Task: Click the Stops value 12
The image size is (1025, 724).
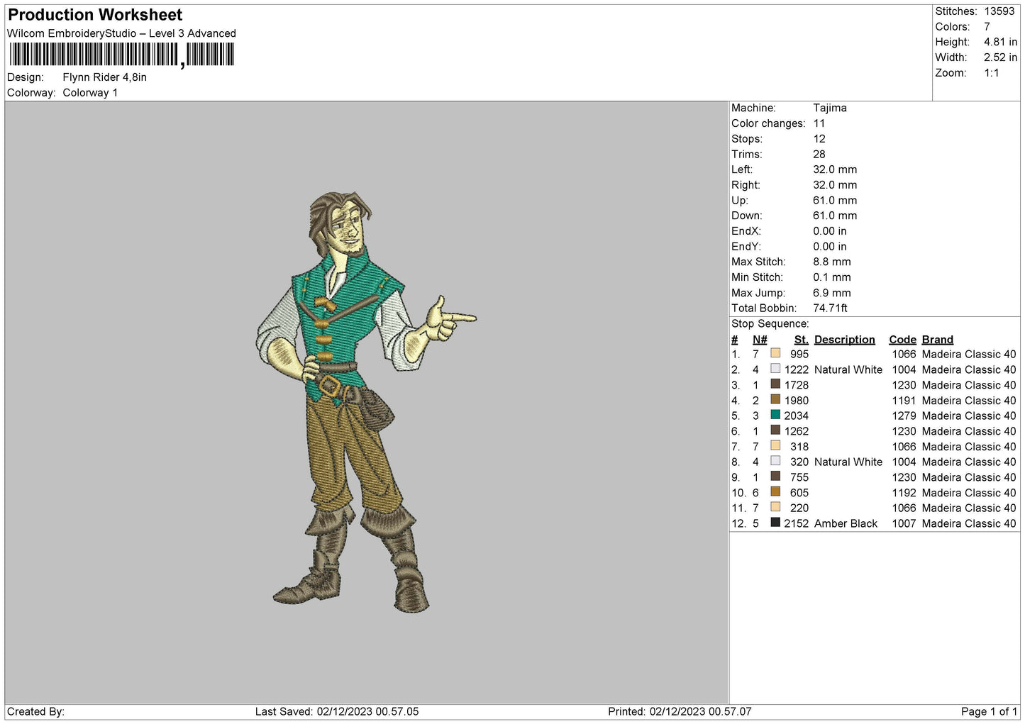Action: (819, 139)
